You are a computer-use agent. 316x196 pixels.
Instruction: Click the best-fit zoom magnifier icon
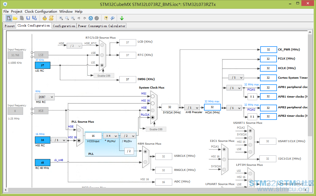point(67,18)
